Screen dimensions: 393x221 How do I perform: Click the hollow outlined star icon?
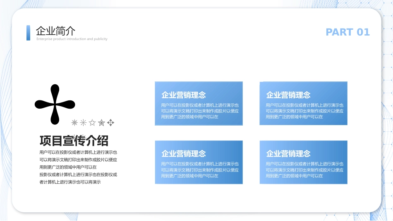point(92,122)
